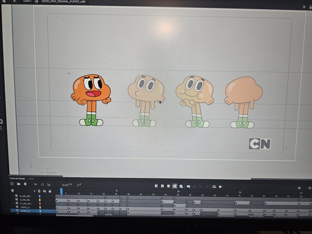
Task: Add a new layer in the timeline
Action: pos(12,184)
